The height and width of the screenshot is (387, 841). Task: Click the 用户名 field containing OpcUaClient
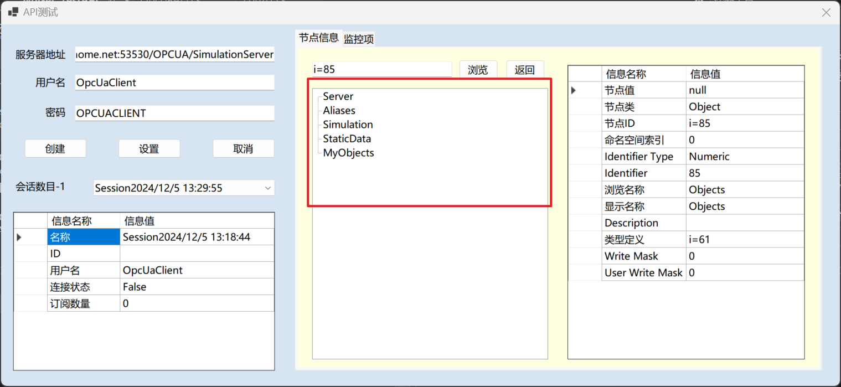coord(175,82)
